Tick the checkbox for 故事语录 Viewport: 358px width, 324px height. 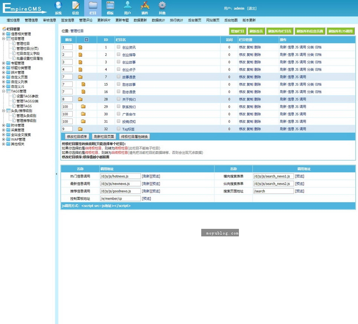(118, 77)
